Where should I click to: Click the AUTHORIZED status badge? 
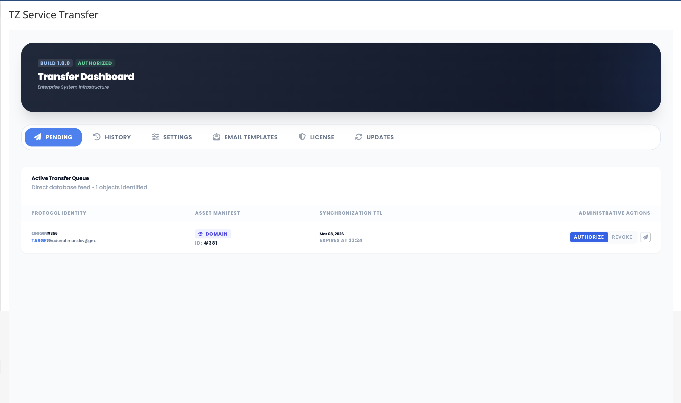pyautogui.click(x=95, y=63)
